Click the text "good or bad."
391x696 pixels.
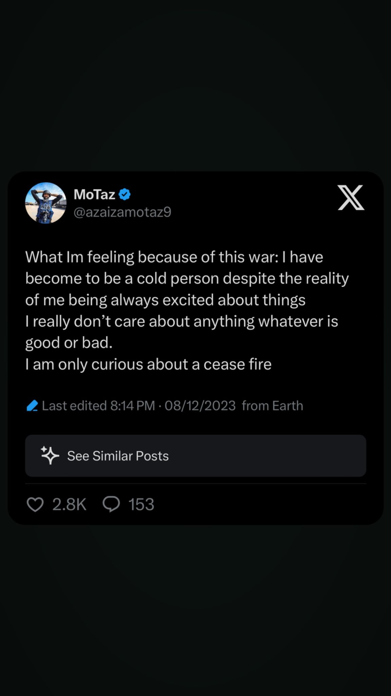point(69,343)
